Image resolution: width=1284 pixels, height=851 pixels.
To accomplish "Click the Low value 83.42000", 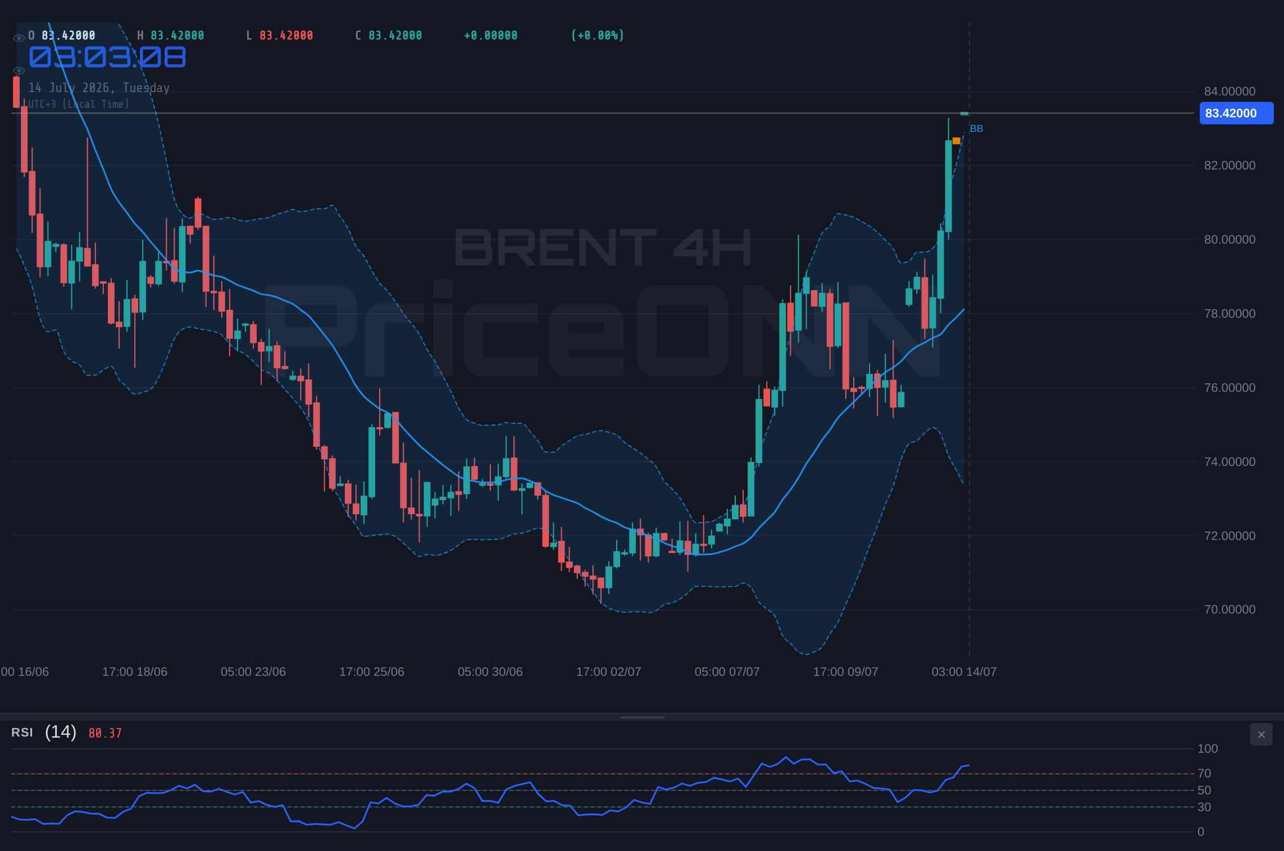I will point(286,35).
